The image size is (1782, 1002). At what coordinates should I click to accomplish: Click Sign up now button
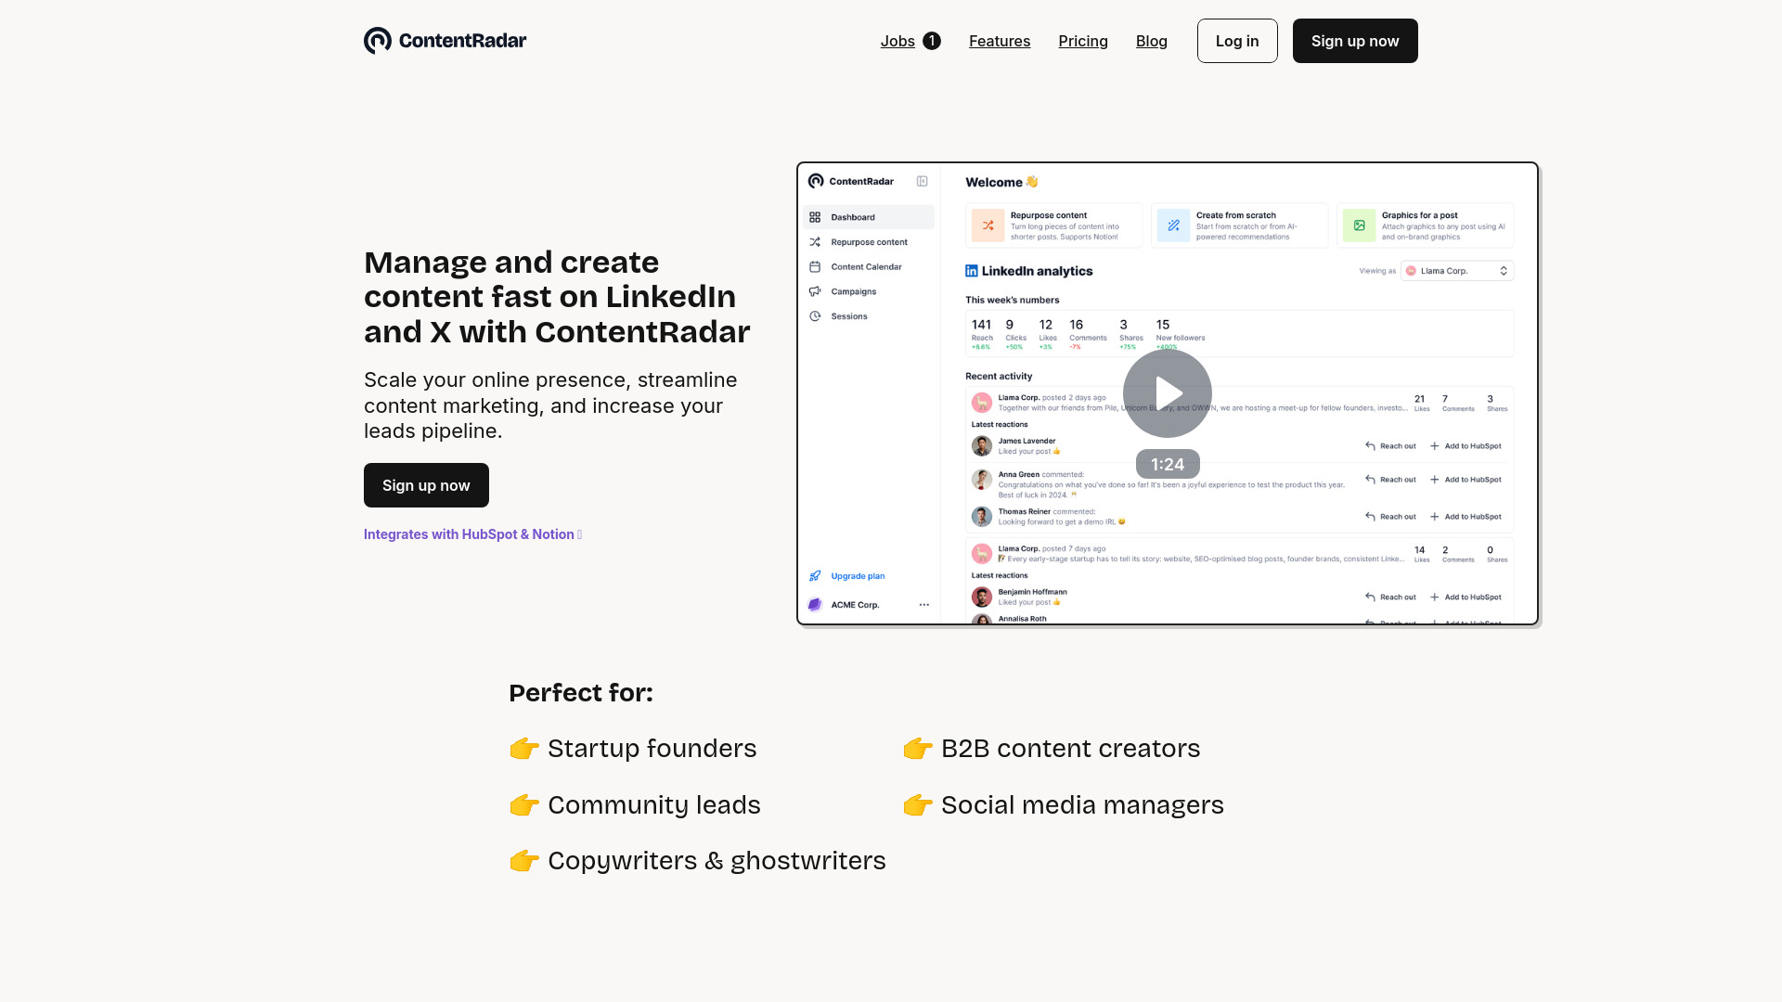tap(1355, 39)
